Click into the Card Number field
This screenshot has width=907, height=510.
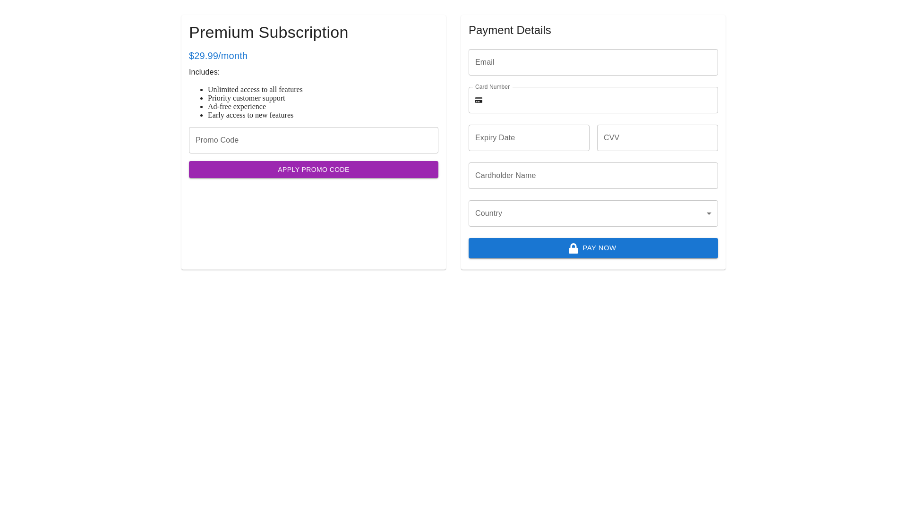(600, 100)
